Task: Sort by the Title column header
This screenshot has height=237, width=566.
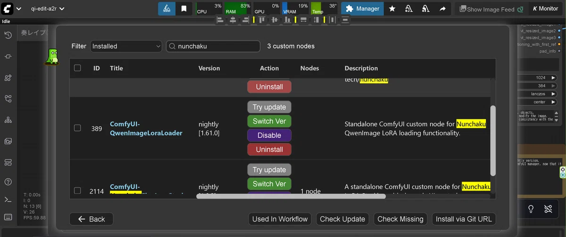Action: 117,68
